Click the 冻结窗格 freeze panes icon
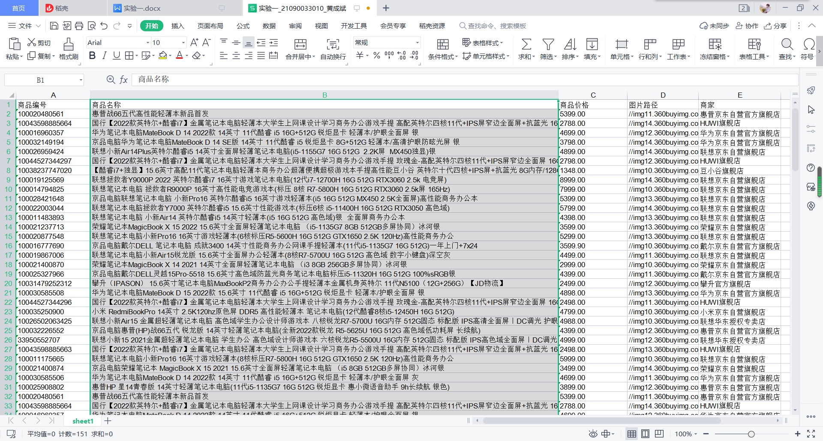The width and height of the screenshot is (823, 441). tap(715, 44)
